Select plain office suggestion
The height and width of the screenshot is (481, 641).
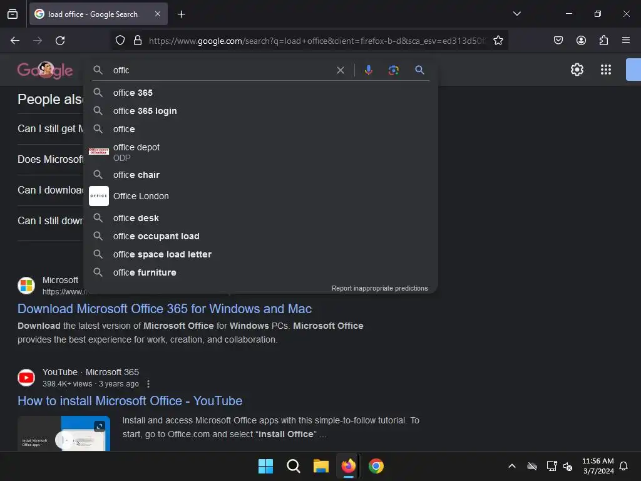pyautogui.click(x=260, y=129)
